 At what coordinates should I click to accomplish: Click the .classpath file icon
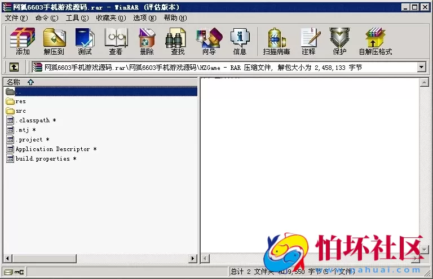tap(10, 120)
